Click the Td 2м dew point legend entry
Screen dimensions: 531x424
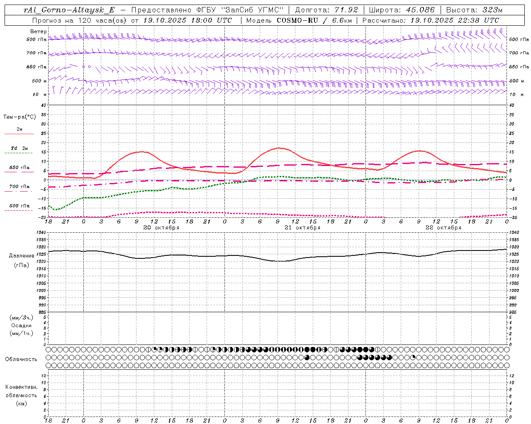click(19, 148)
